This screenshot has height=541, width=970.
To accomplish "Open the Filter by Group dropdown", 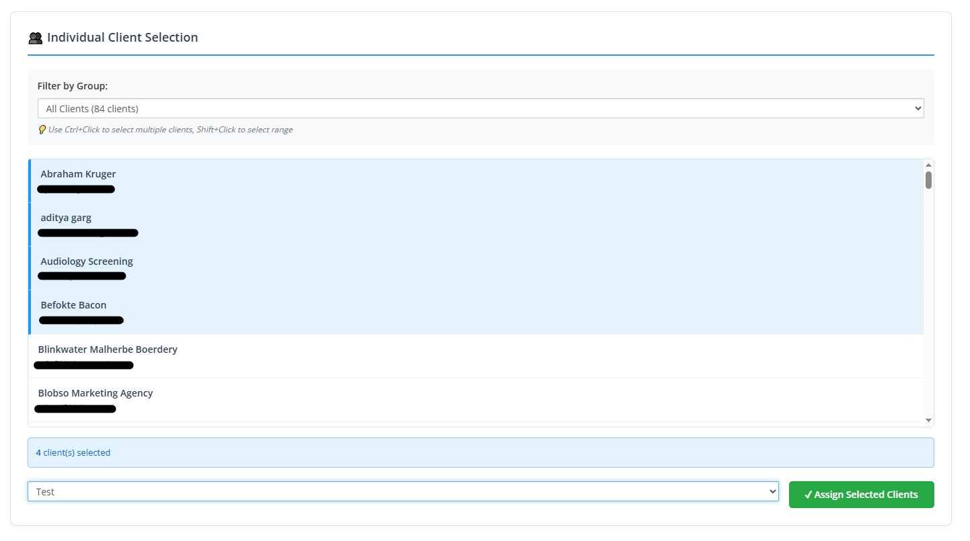I will (480, 109).
